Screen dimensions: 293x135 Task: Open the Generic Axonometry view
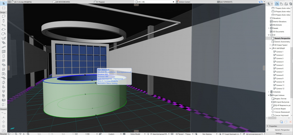click(282, 41)
